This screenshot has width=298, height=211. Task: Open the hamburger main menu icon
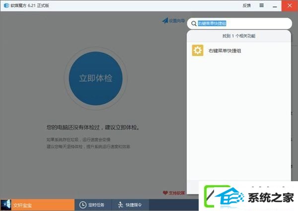coord(262,5)
